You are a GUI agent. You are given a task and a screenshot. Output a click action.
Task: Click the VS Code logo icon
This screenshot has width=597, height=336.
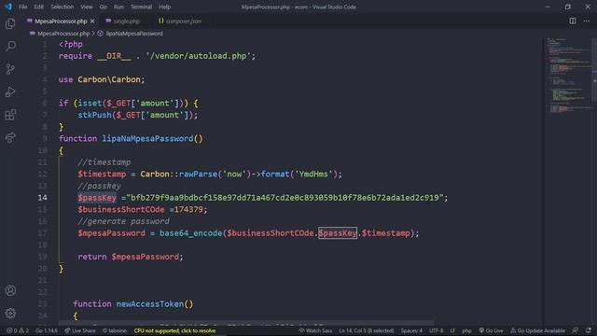[8, 7]
